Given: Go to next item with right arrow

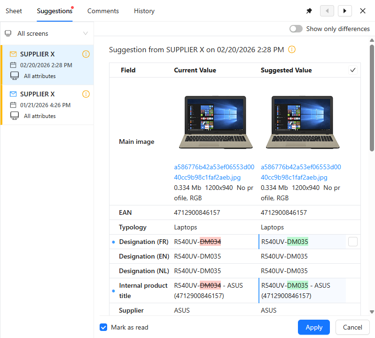Looking at the screenshot, I should pyautogui.click(x=345, y=11).
